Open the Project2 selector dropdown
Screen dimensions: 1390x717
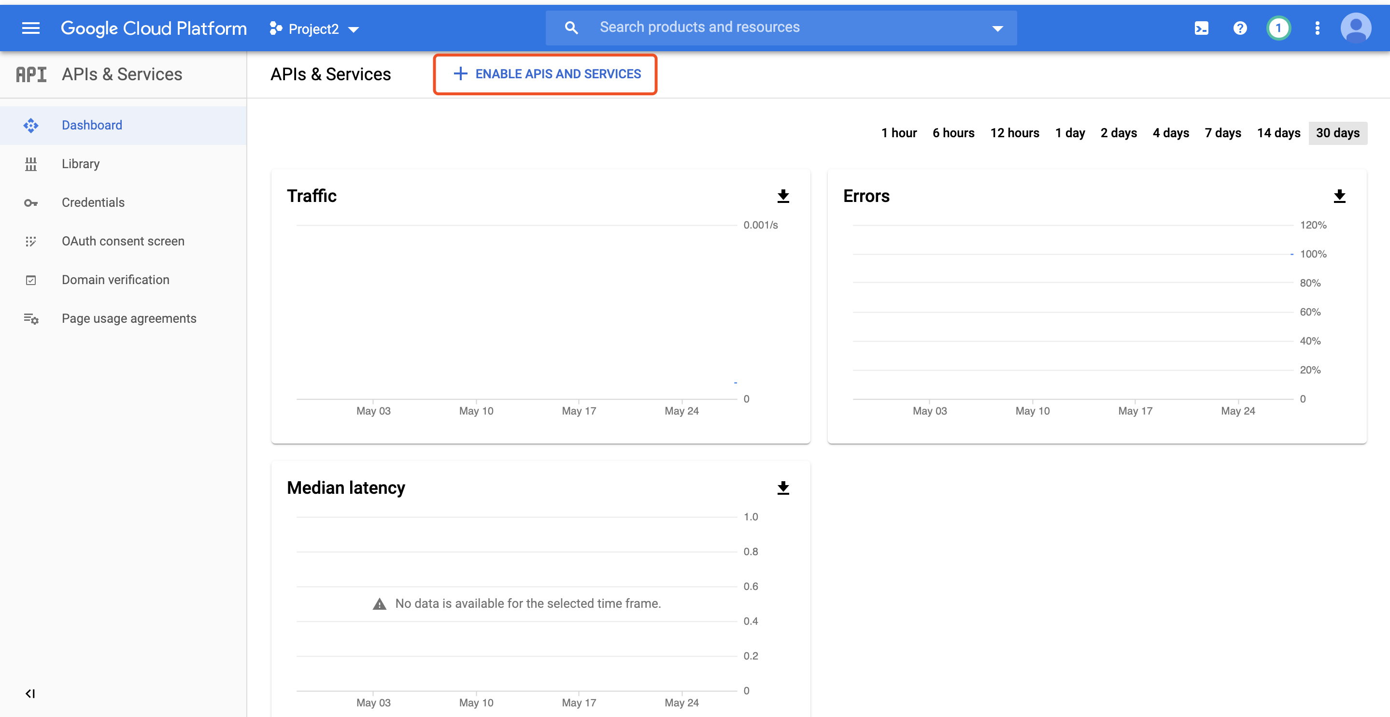[314, 28]
